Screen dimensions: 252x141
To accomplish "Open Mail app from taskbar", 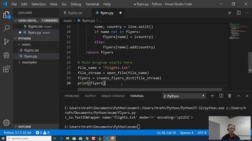I will 80,138.
